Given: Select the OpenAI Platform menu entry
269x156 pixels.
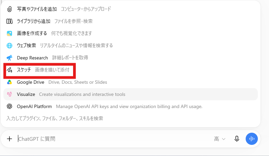Looking at the screenshot, I should pyautogui.click(x=131, y=106).
